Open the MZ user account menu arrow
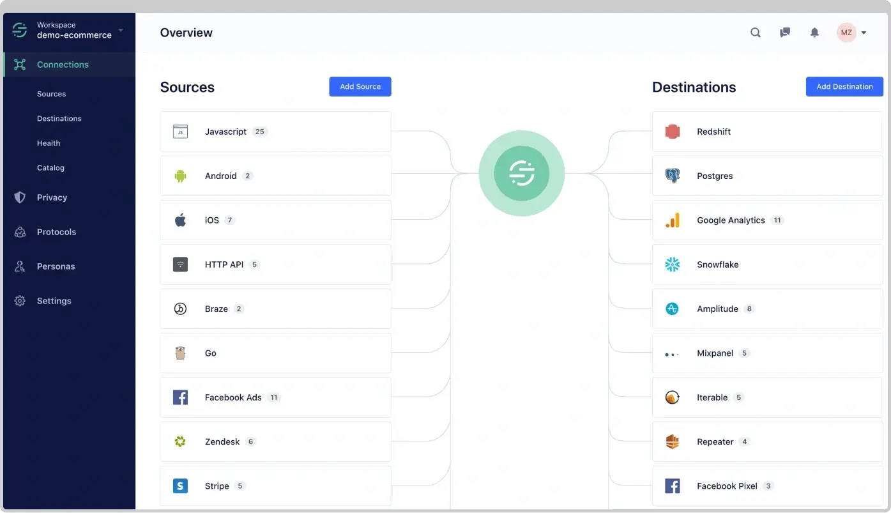This screenshot has height=513, width=891. click(864, 33)
